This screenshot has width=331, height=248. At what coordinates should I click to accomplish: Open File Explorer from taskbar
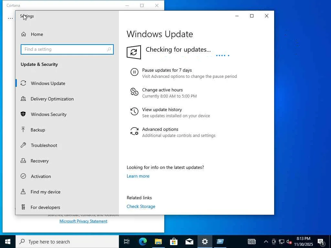[158, 242]
